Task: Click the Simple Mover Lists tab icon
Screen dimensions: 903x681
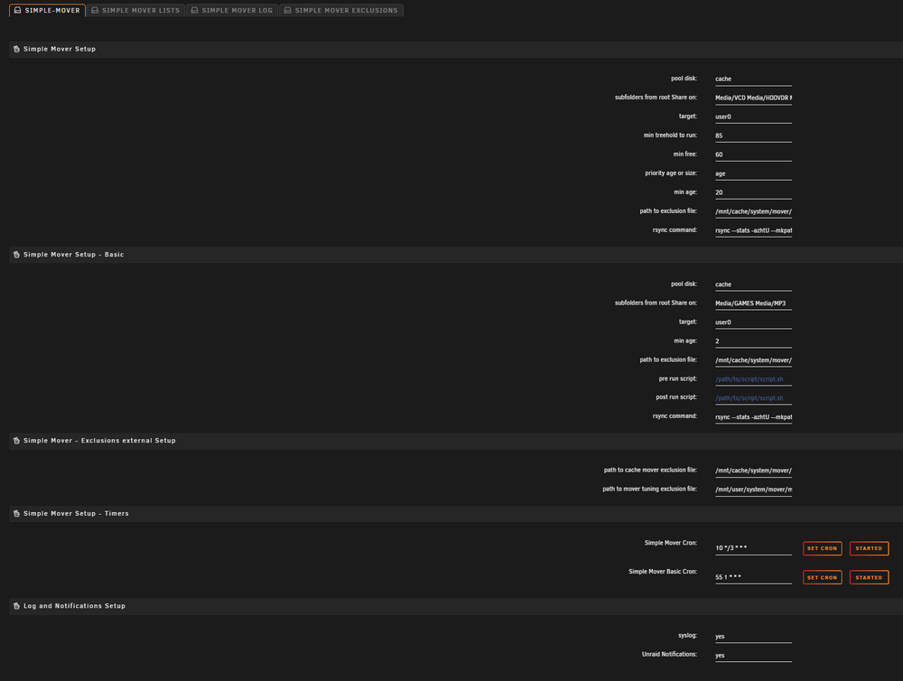Action: [x=95, y=10]
